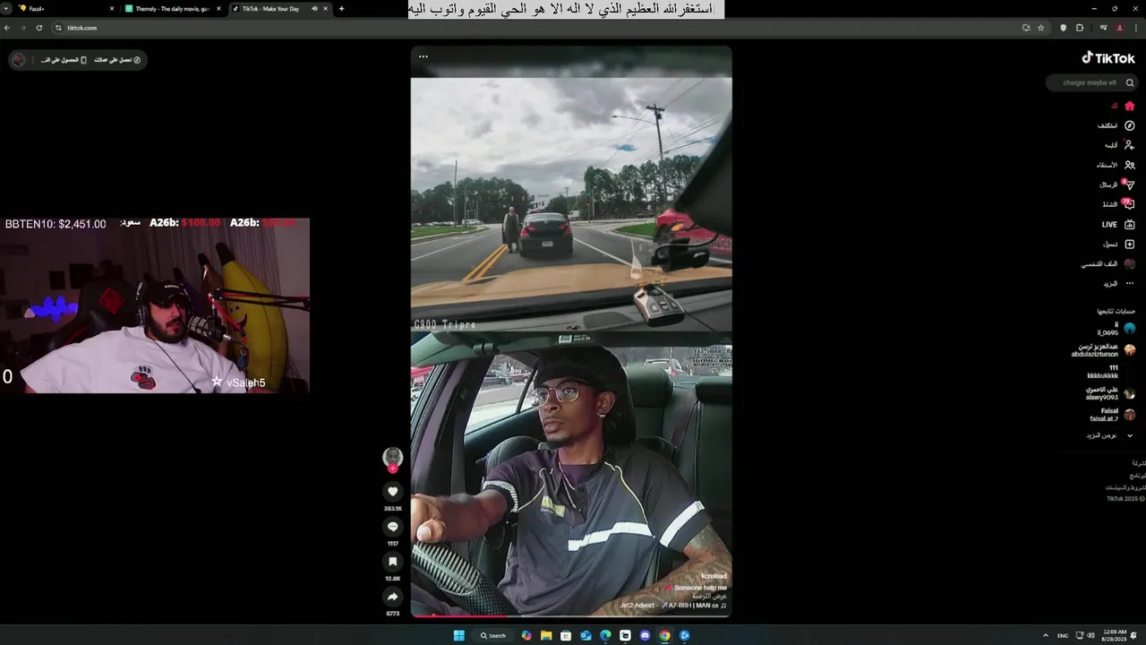Screen dimensions: 1146x645
Task: Bookmark page with star icon
Action: (x=1040, y=28)
